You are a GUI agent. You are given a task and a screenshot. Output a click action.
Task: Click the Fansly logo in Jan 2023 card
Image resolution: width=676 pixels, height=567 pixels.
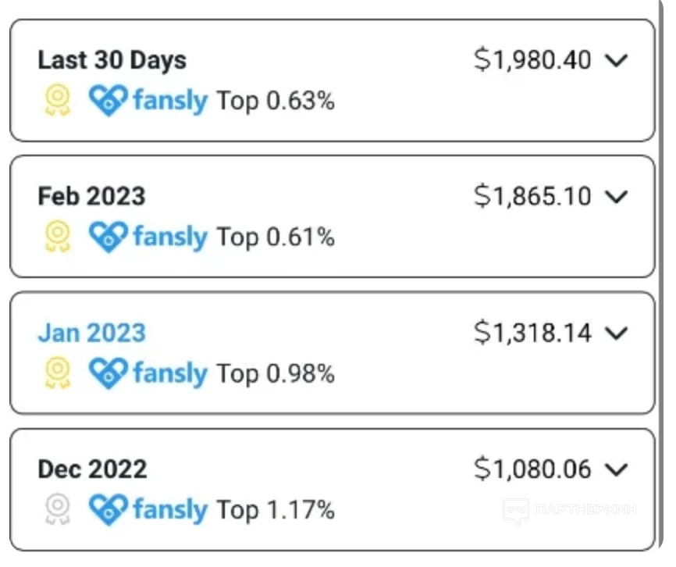148,373
